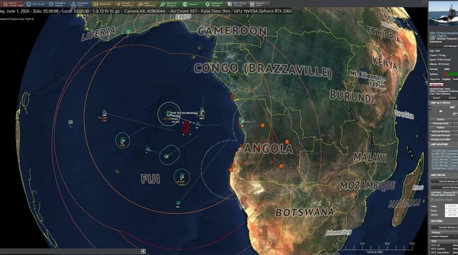Open the Magazines tab in unit status panel
Image resolution: width=458 pixels, height=255 pixels.
pyautogui.click(x=435, y=79)
